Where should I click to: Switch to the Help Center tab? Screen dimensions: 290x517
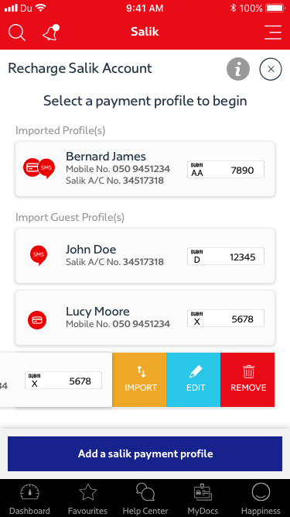(x=145, y=499)
